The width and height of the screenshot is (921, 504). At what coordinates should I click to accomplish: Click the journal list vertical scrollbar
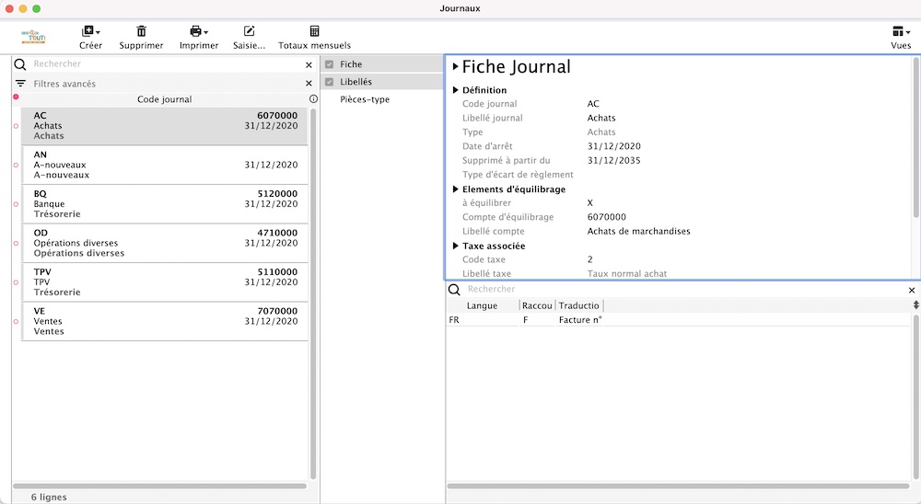pyautogui.click(x=312, y=293)
